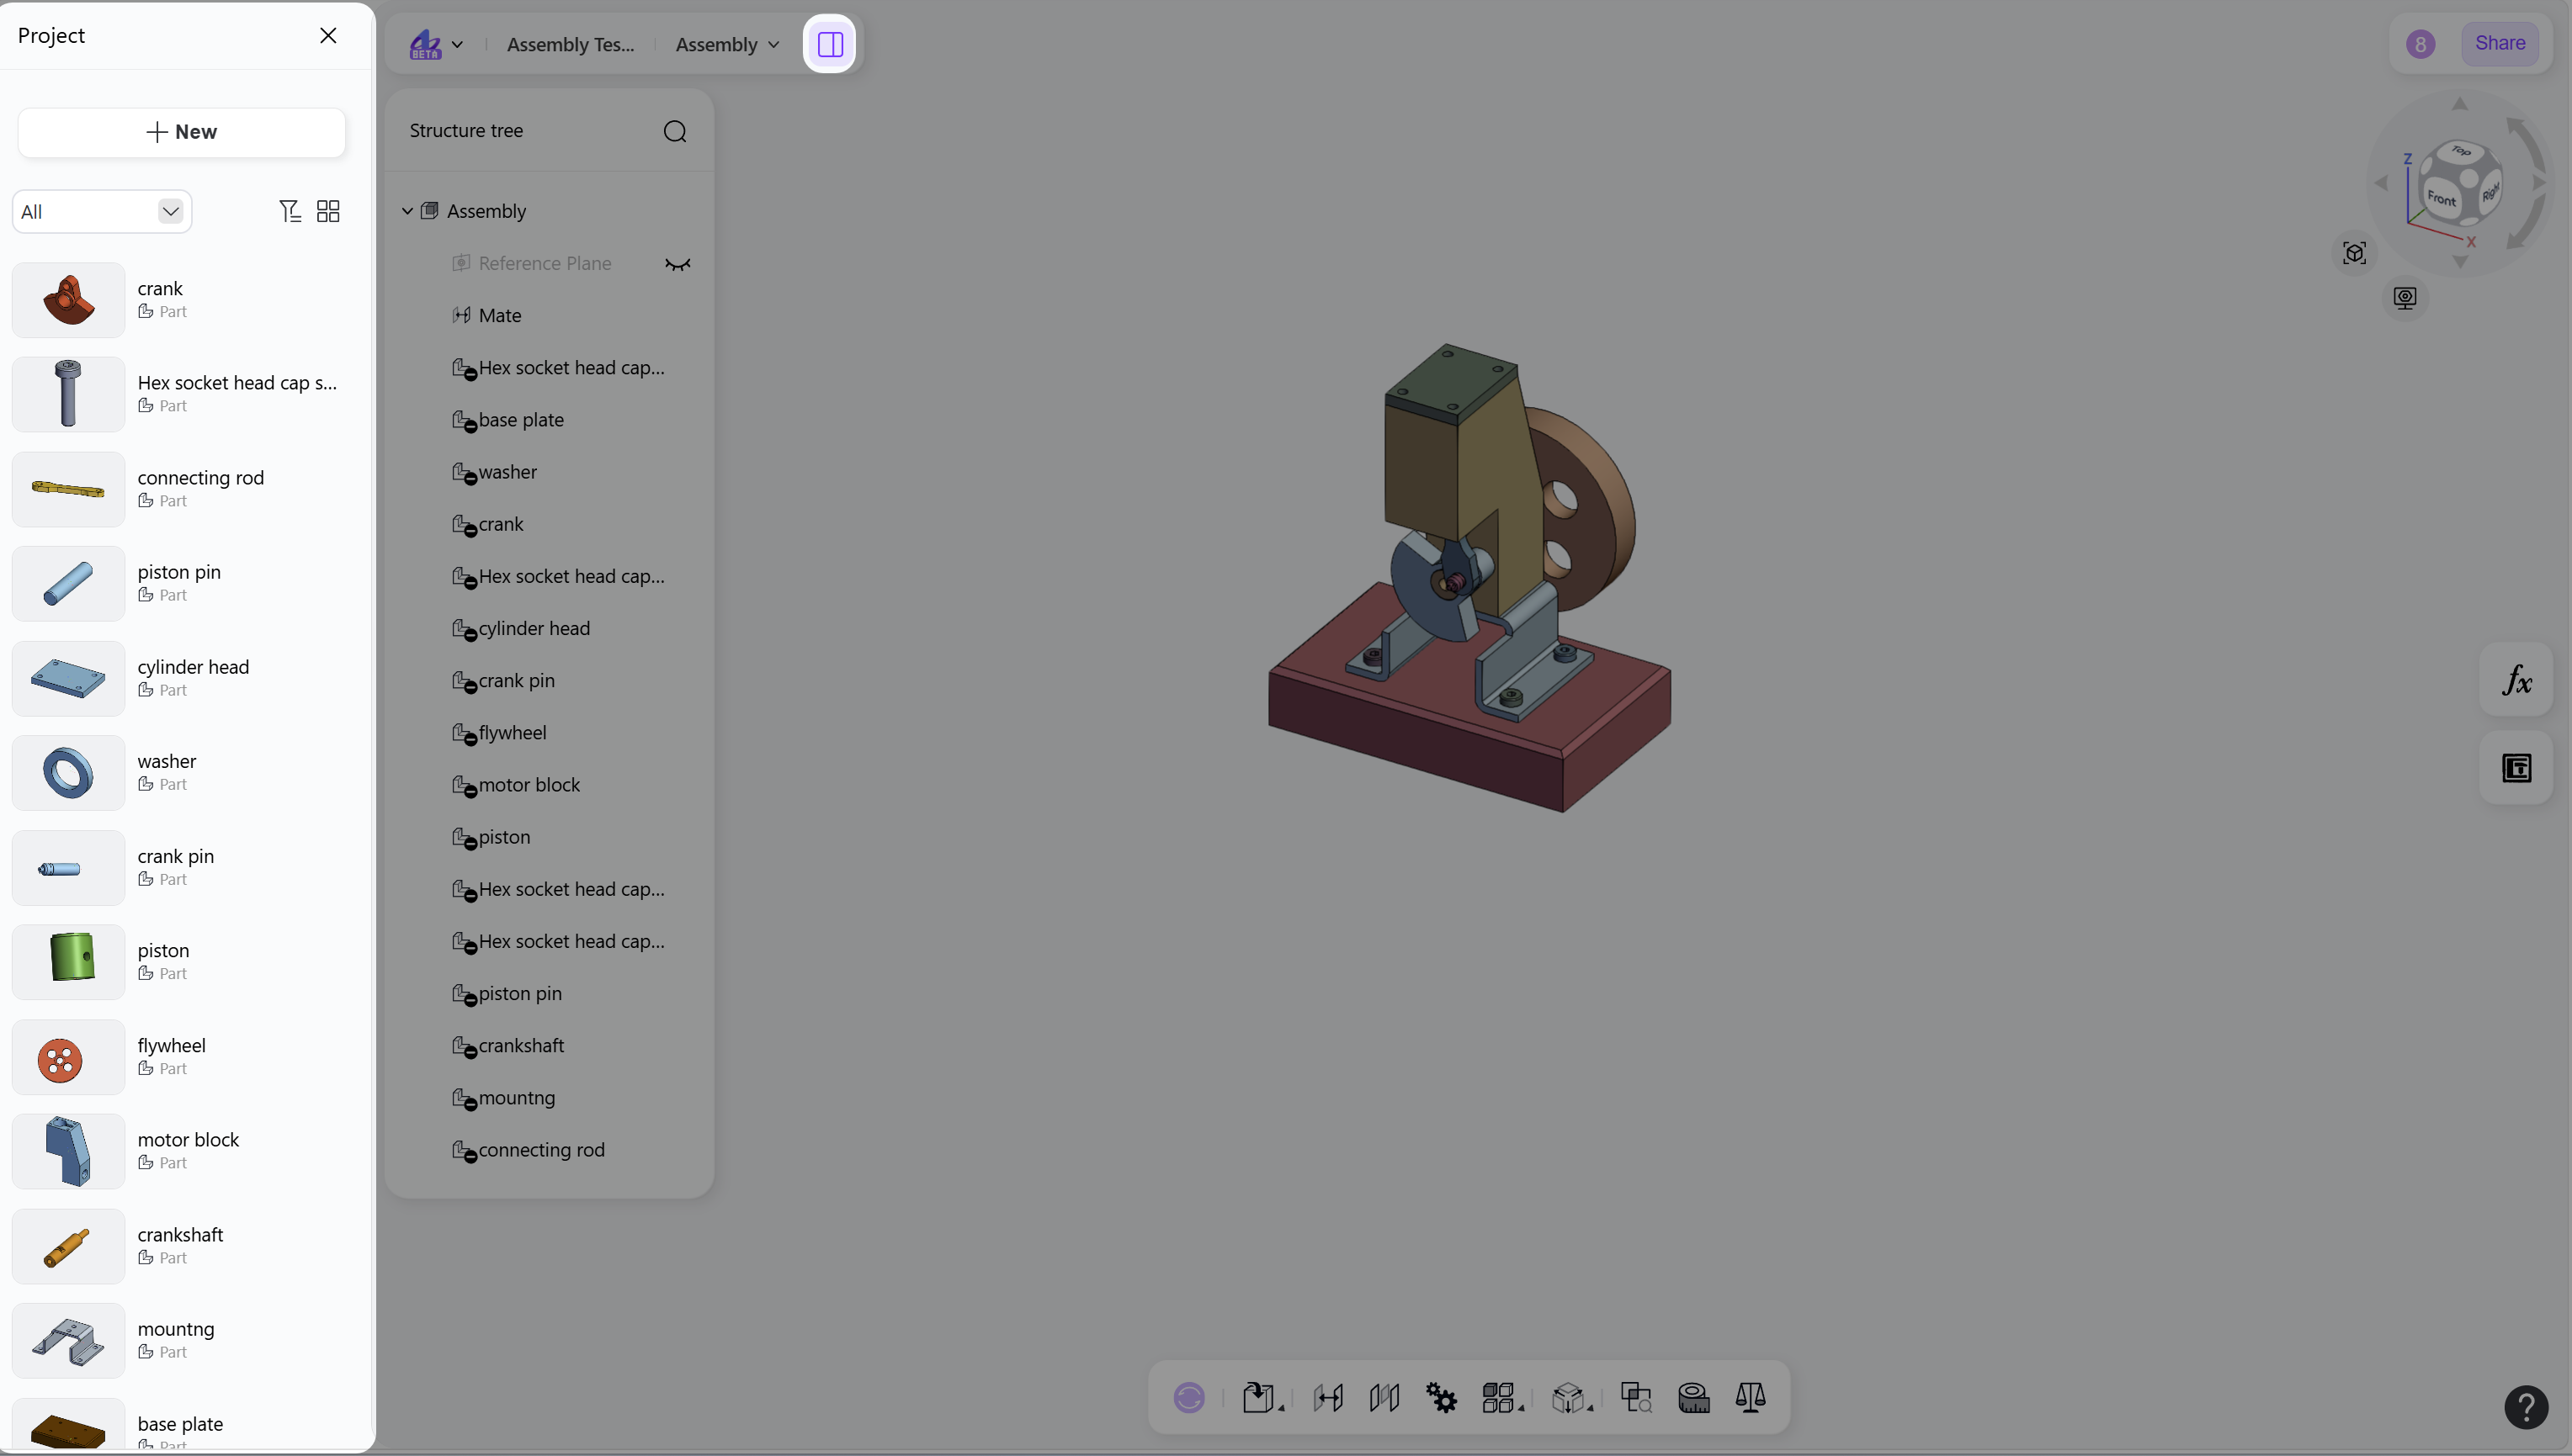Click the motor block part thumbnail
The height and width of the screenshot is (1456, 2572).
click(68, 1151)
